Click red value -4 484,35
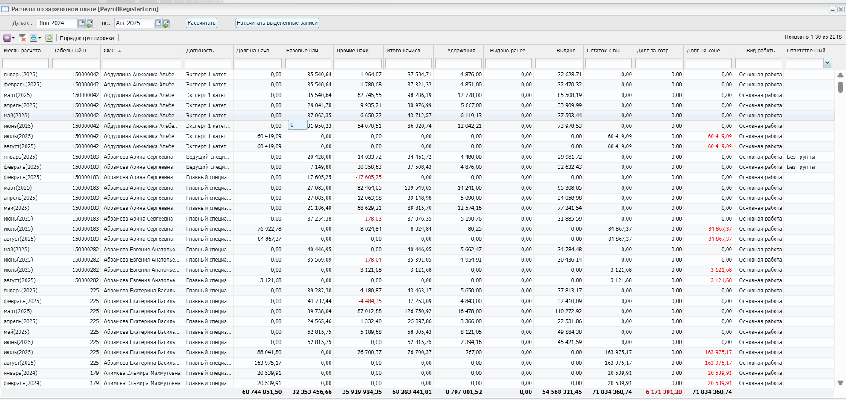 370,301
